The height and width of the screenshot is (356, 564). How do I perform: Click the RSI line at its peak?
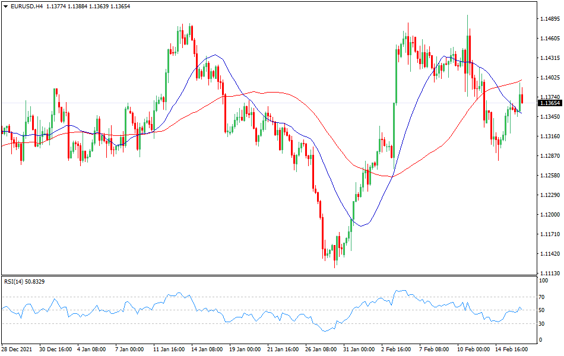[405, 289]
